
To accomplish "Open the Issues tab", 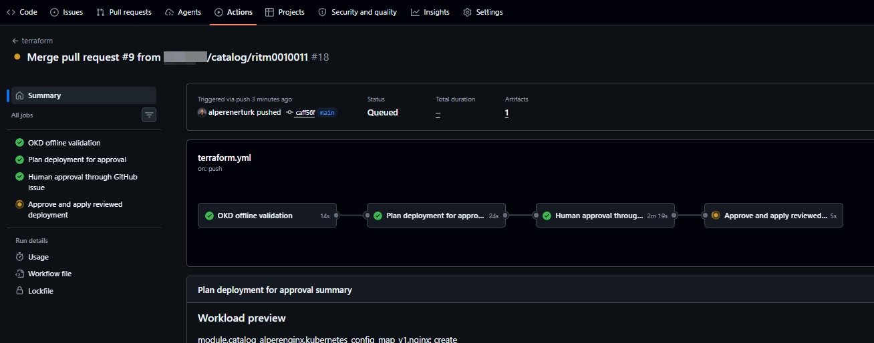I will pyautogui.click(x=66, y=12).
